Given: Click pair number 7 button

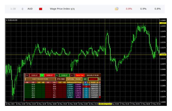Looking at the screenshot, I should [x=86, y=97].
